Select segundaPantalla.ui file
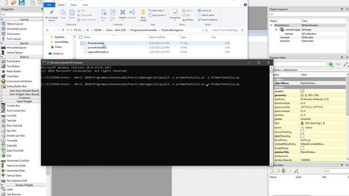The image size is (349, 196). [98, 52]
